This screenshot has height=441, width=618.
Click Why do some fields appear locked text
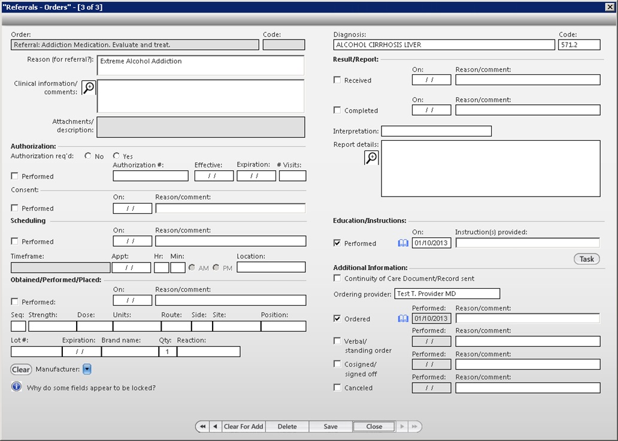pos(91,388)
